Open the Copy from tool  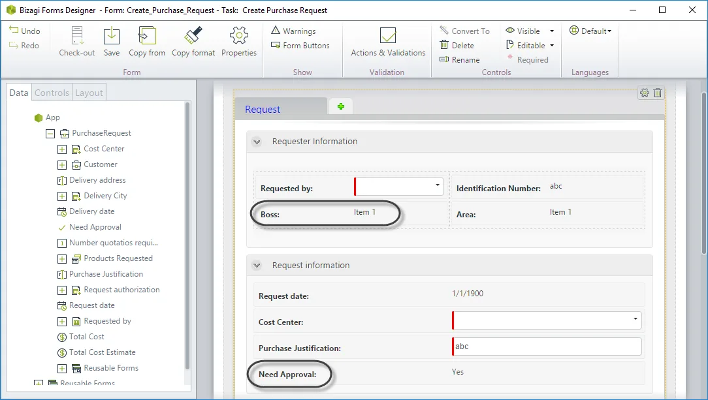(x=147, y=36)
